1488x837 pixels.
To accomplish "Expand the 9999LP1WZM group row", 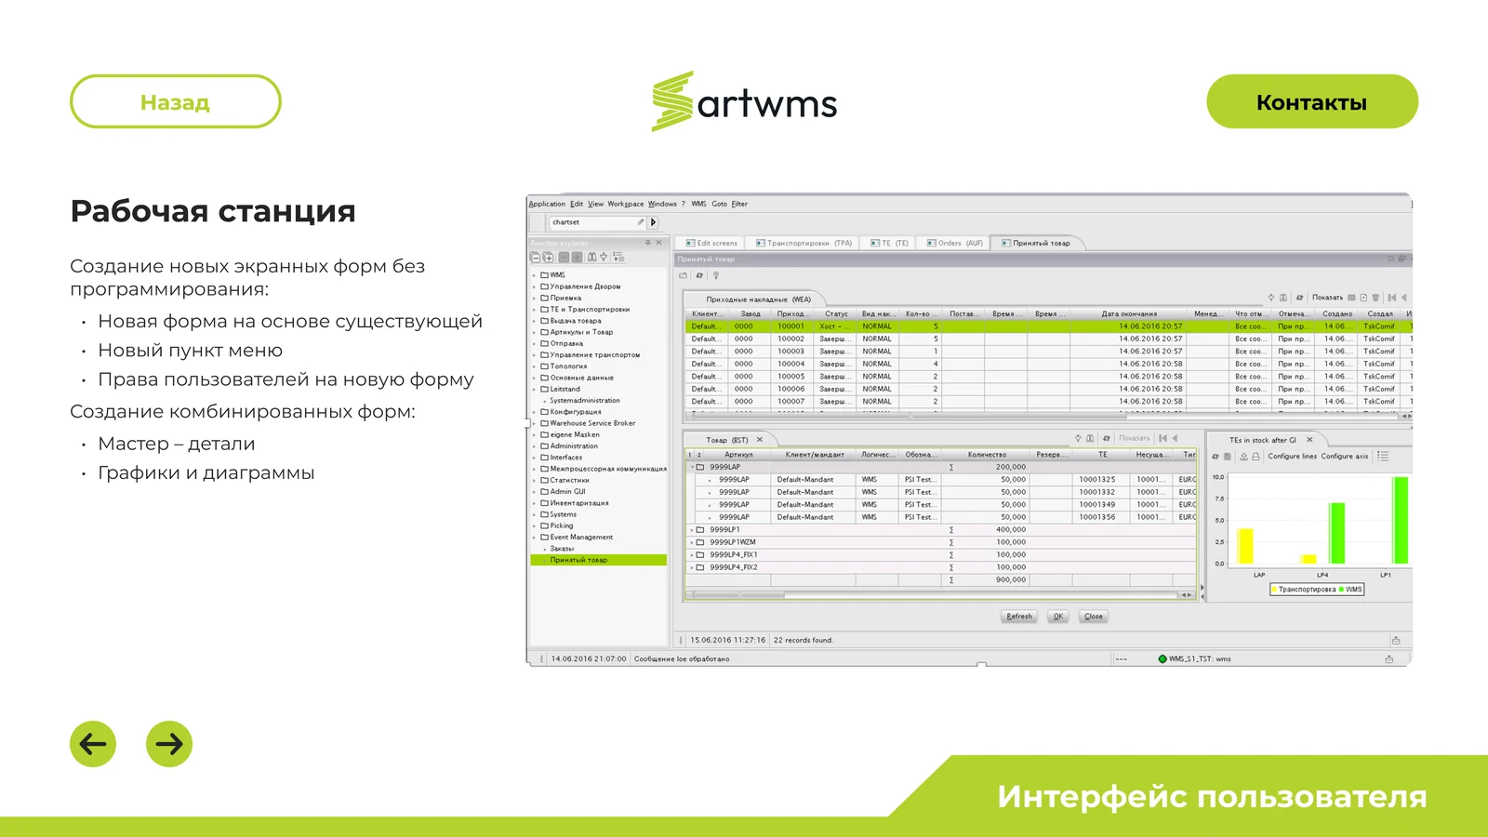I will 691,542.
